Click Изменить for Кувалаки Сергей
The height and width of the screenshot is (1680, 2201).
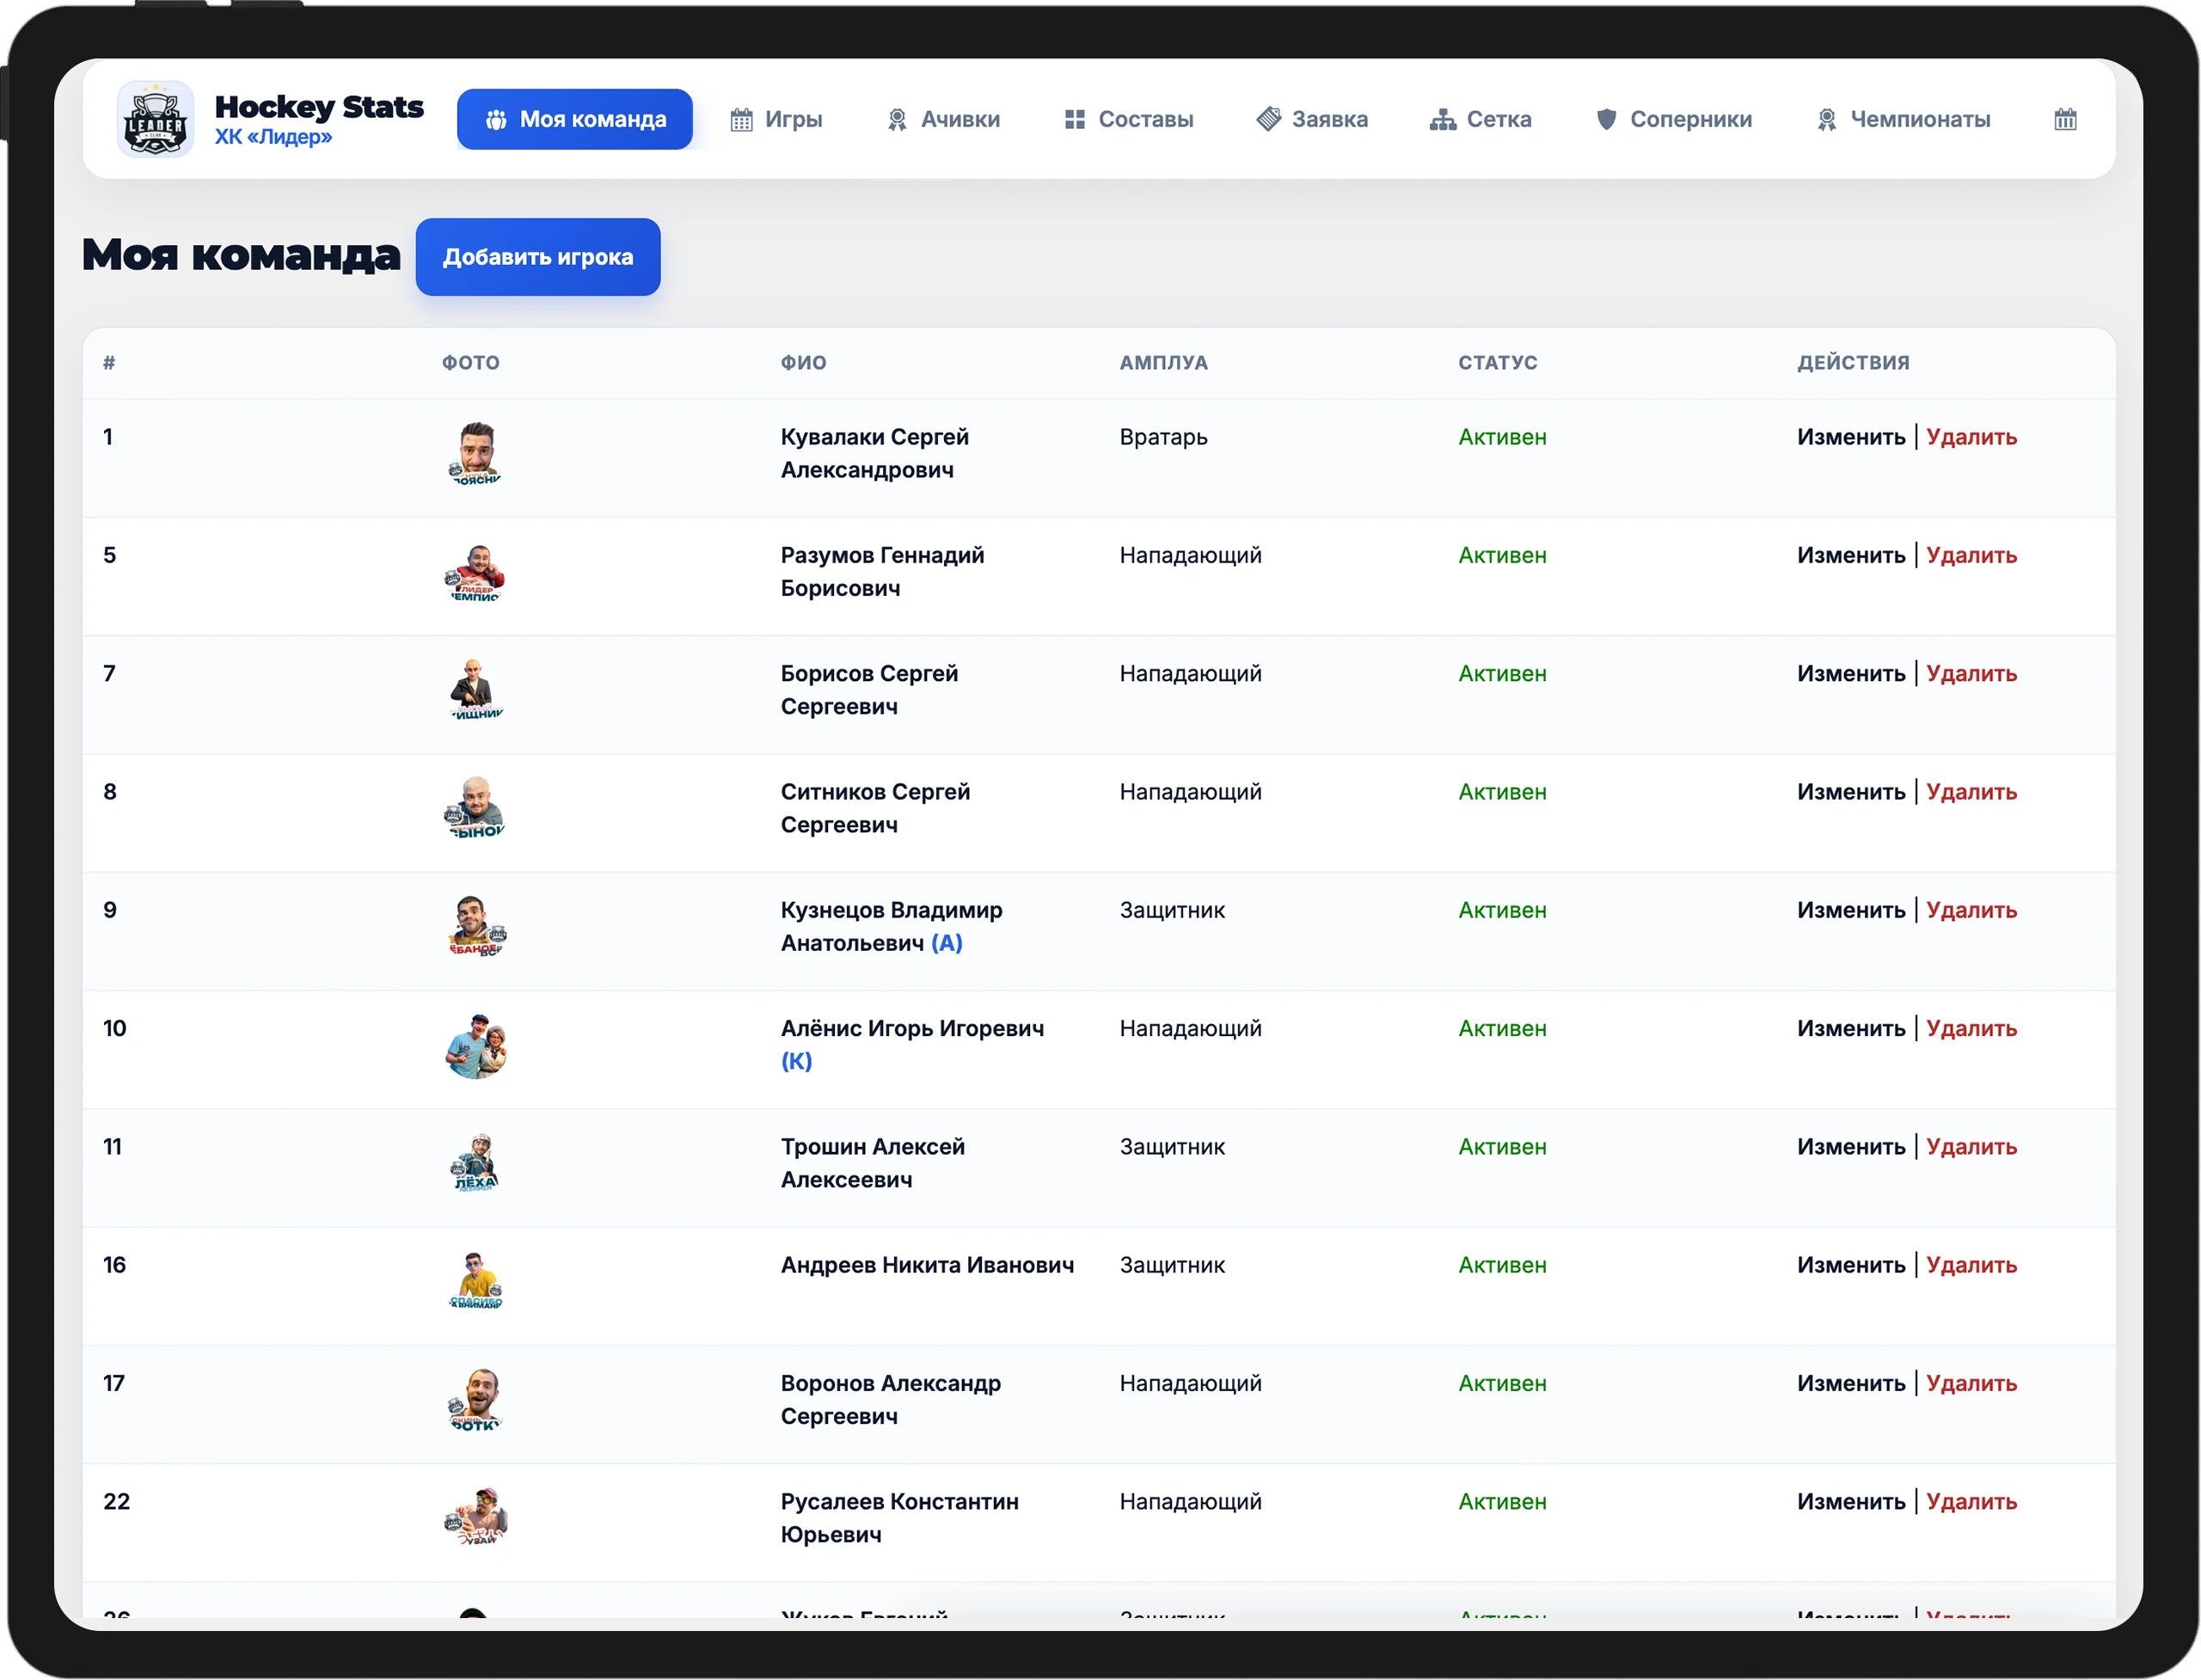[1851, 437]
